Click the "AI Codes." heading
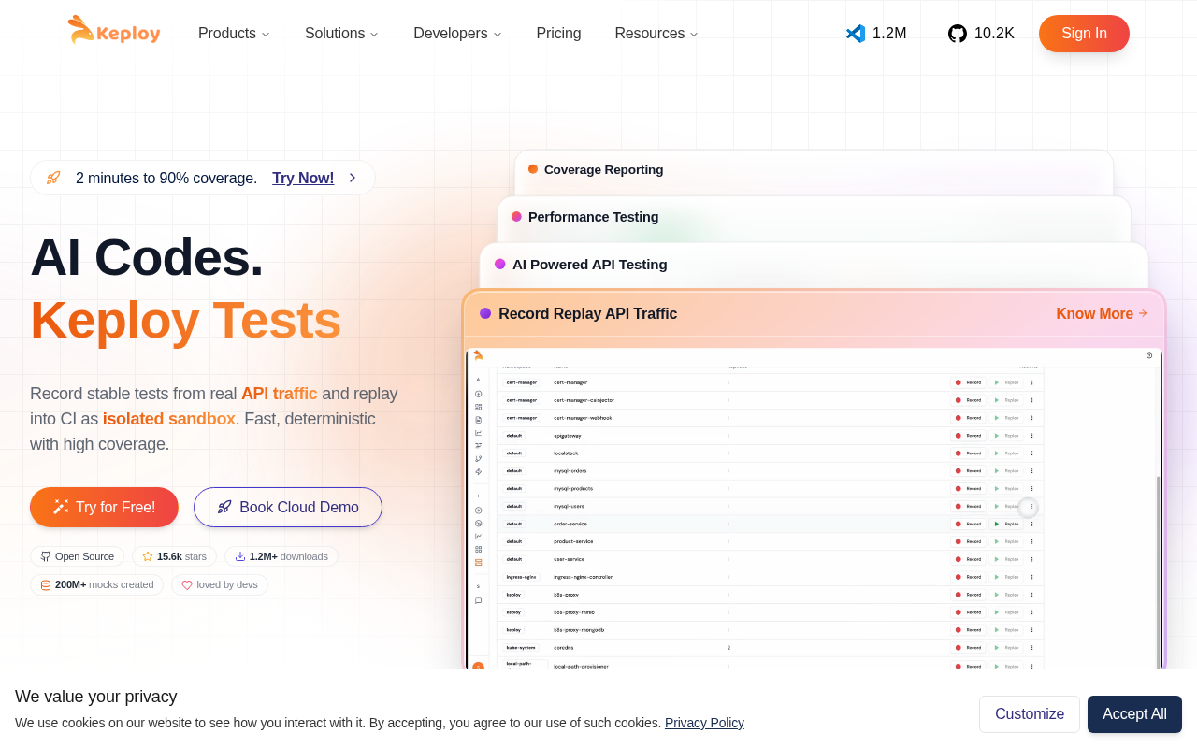 click(147, 257)
